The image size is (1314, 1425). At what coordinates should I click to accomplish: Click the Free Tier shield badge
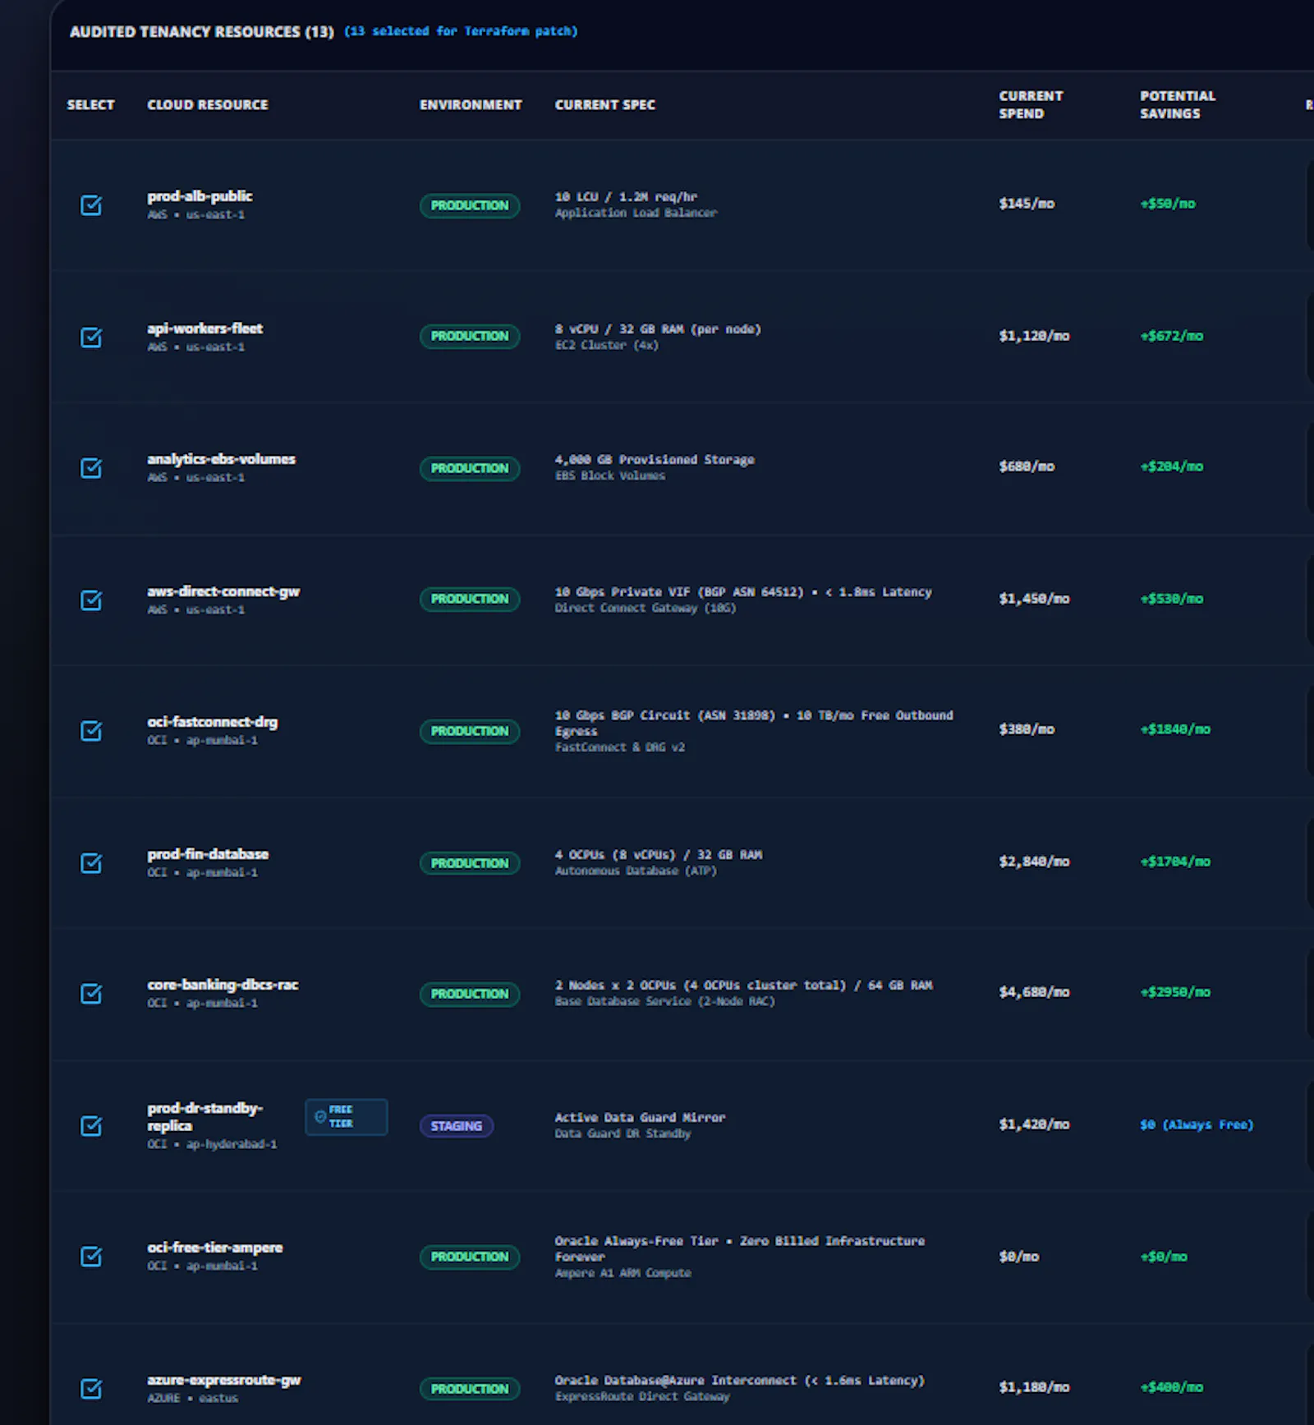(x=346, y=1116)
